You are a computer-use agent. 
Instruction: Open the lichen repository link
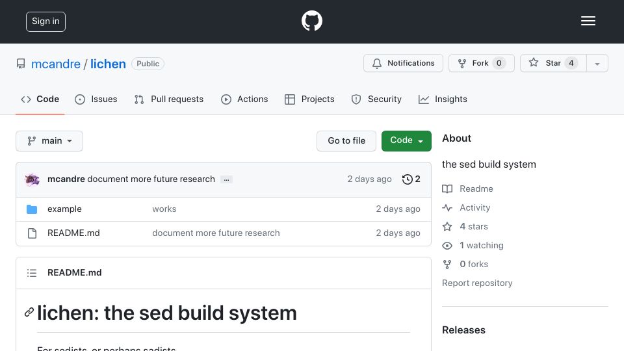[x=108, y=64]
